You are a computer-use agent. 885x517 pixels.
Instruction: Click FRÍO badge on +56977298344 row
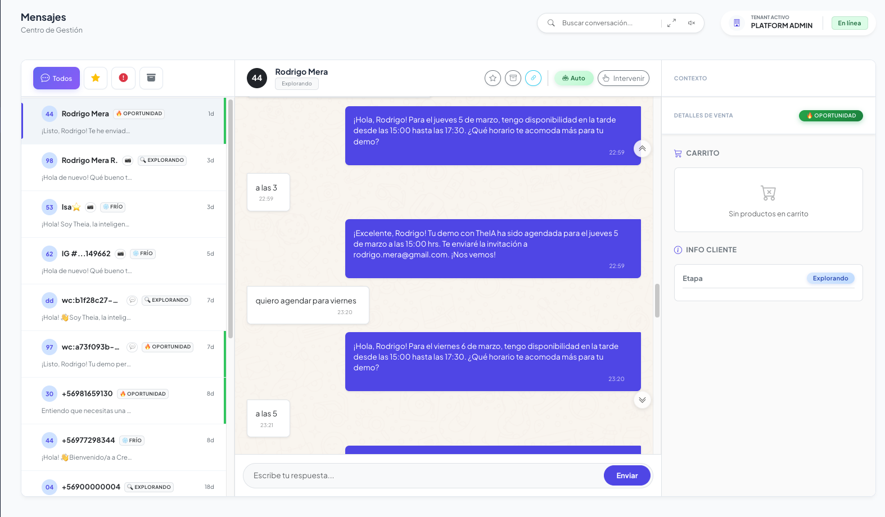pyautogui.click(x=132, y=441)
